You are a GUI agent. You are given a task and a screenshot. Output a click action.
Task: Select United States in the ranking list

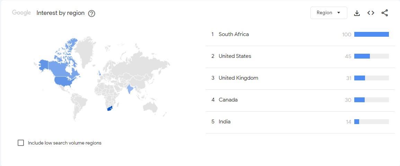point(300,56)
